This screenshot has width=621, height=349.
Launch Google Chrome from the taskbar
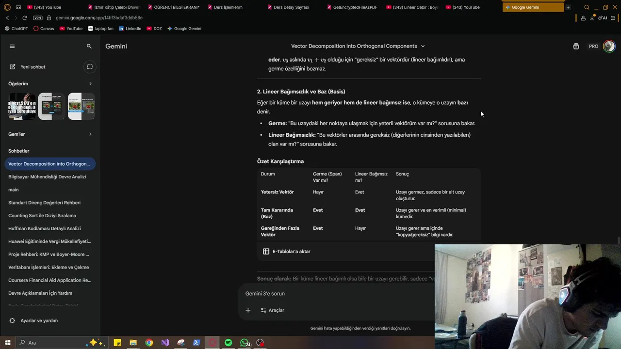pos(149,343)
